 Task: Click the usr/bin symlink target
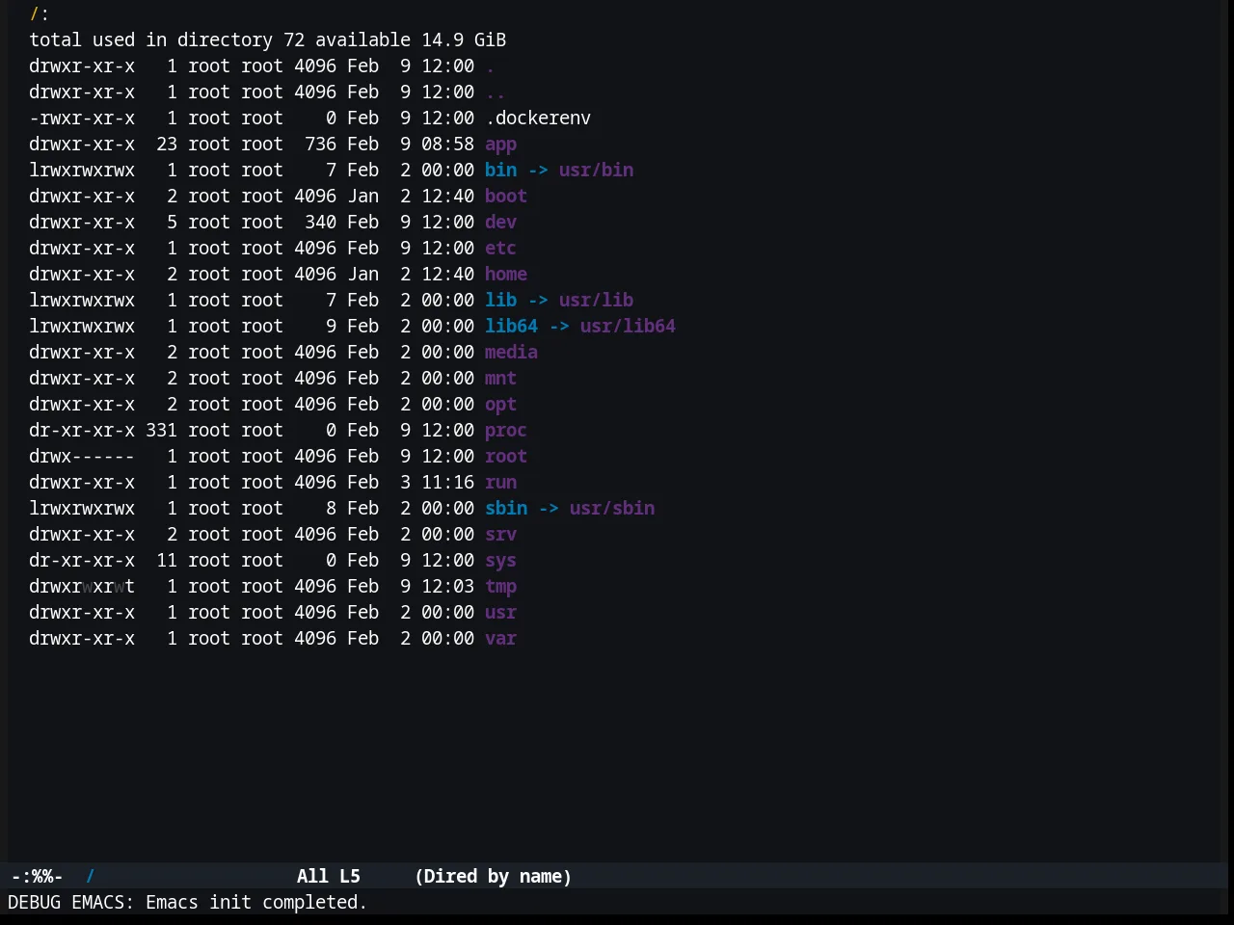pyautogui.click(x=596, y=170)
